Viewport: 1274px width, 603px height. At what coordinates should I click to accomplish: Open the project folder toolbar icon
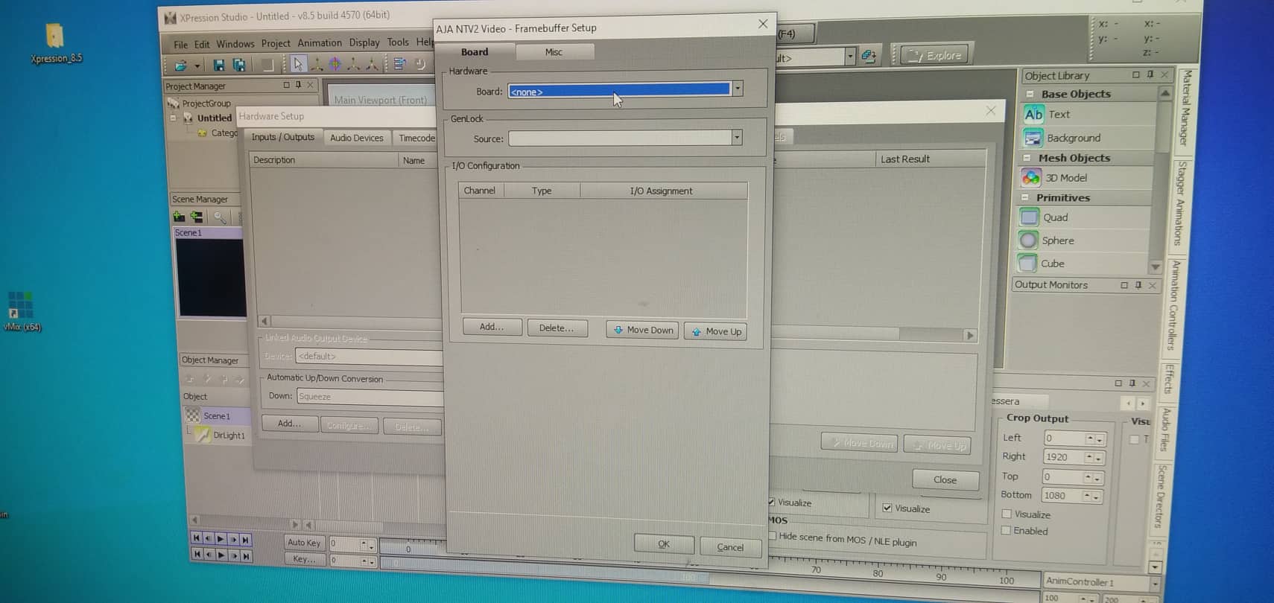coord(180,66)
